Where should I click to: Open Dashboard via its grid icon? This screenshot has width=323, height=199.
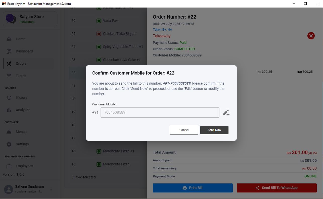click(x=9, y=51)
